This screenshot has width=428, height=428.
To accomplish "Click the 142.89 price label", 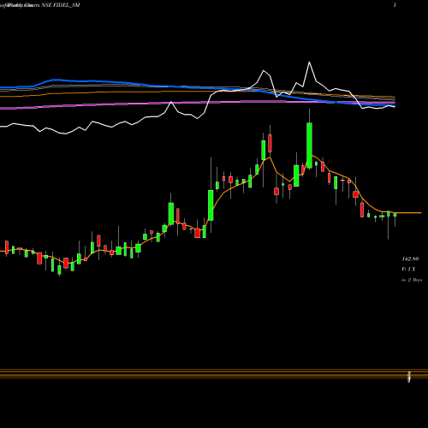I will pyautogui.click(x=410, y=259).
